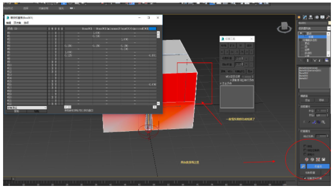Increment set-weight spinner in the weight tool
Viewport: 335px width, 188px height.
[x=242, y=58]
